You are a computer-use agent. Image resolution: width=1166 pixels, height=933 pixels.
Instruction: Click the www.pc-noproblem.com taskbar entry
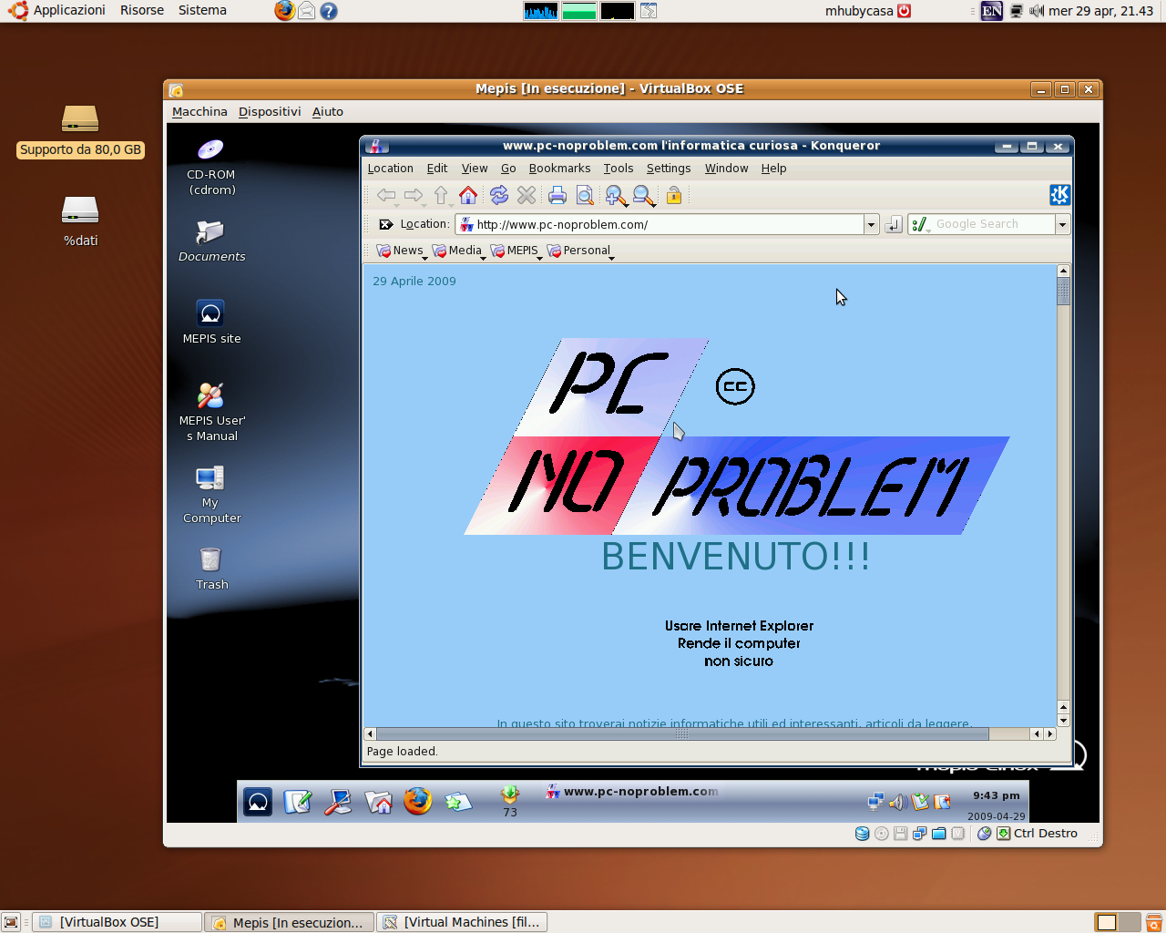(632, 791)
